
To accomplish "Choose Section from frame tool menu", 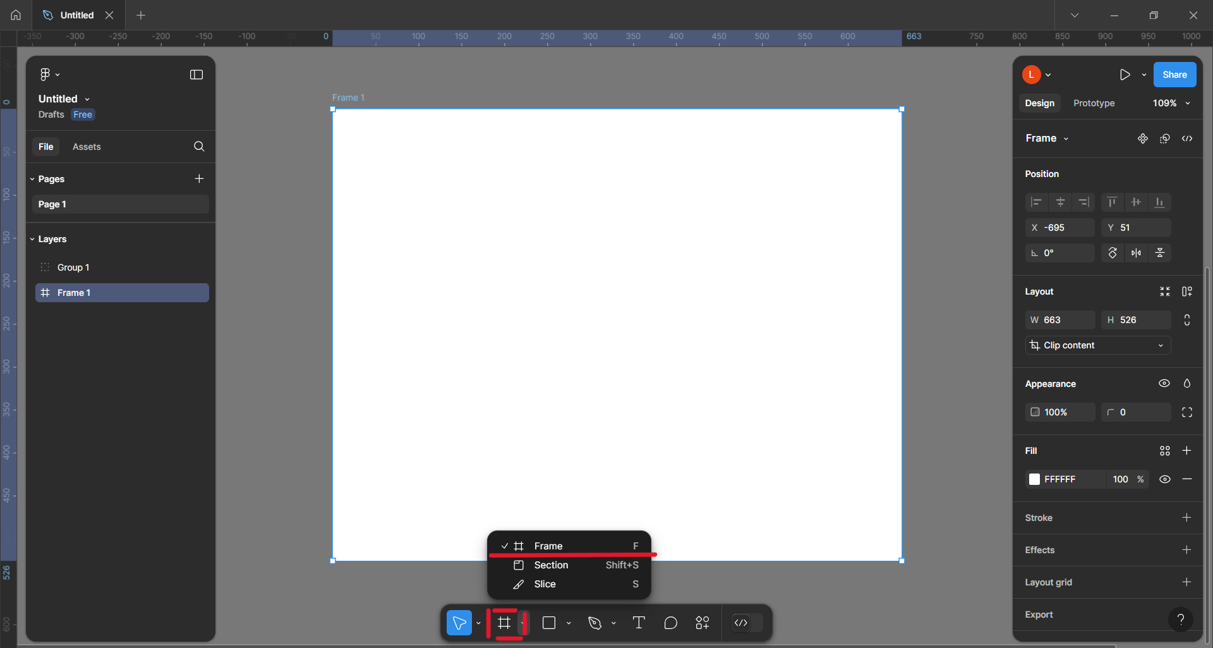I will 569,565.
